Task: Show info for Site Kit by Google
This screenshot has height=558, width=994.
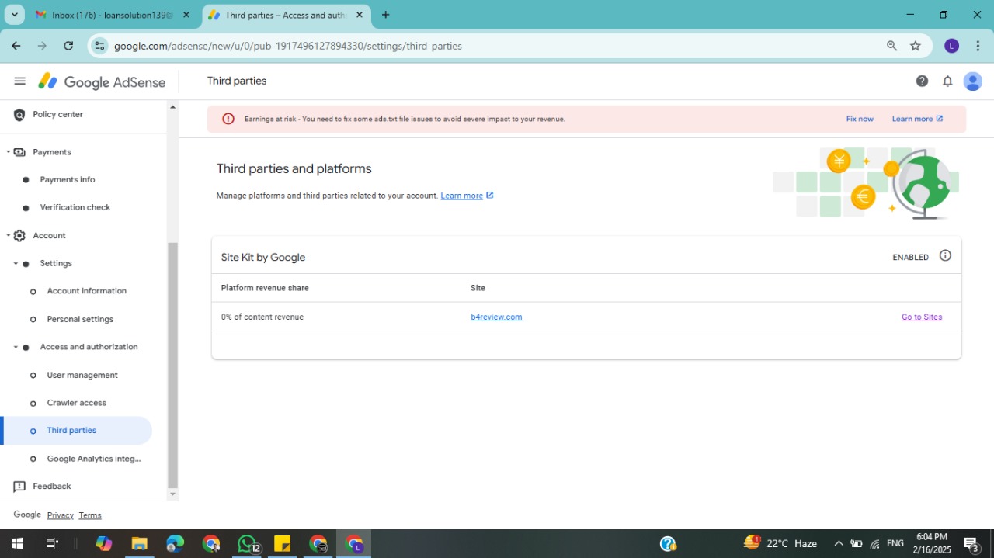Action: (945, 255)
